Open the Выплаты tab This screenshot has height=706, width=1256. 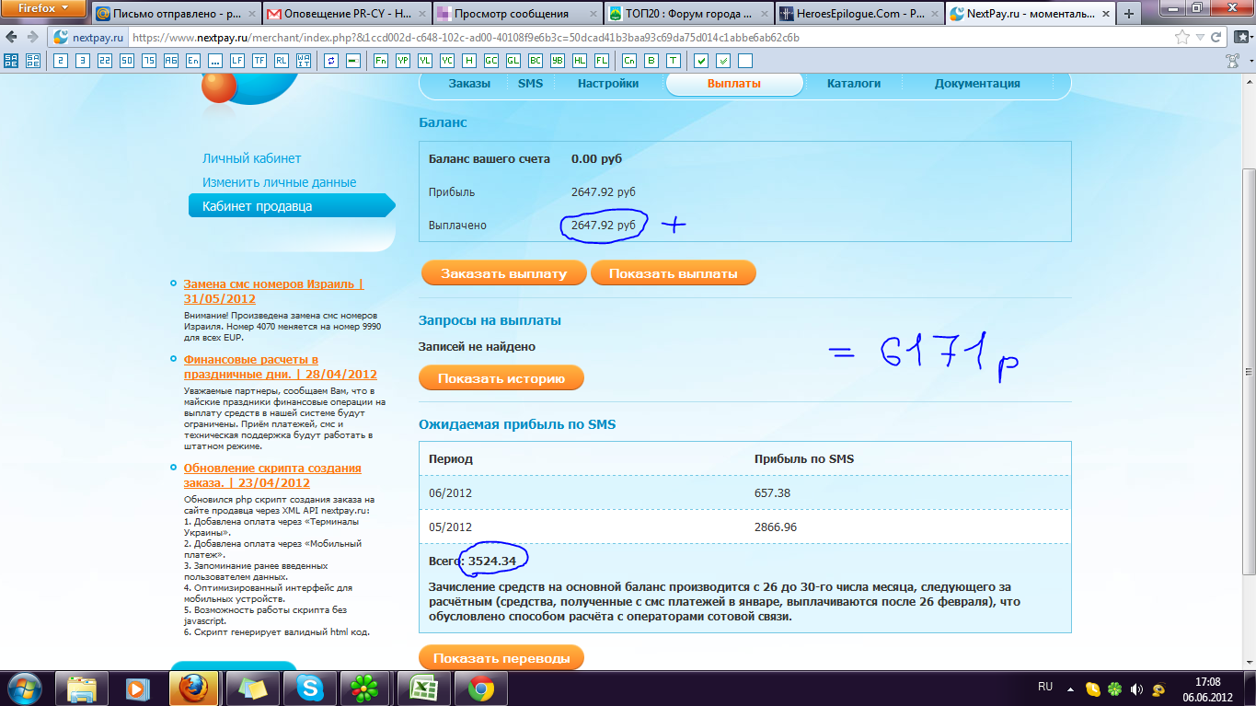point(734,84)
